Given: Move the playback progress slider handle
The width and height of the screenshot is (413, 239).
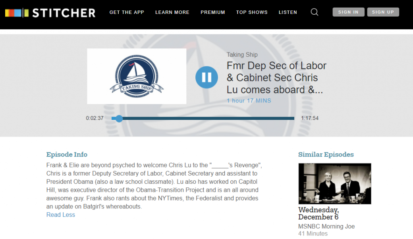Looking at the screenshot, I should pos(119,118).
